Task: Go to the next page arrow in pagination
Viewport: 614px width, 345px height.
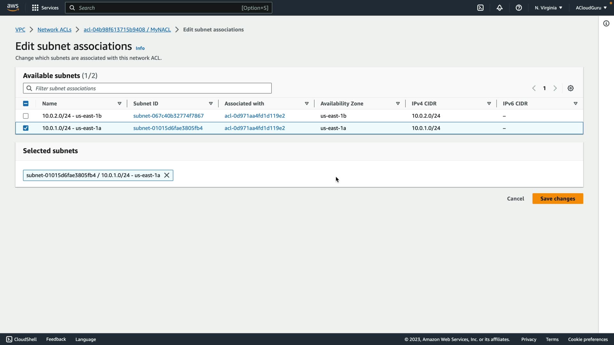Action: point(555,88)
